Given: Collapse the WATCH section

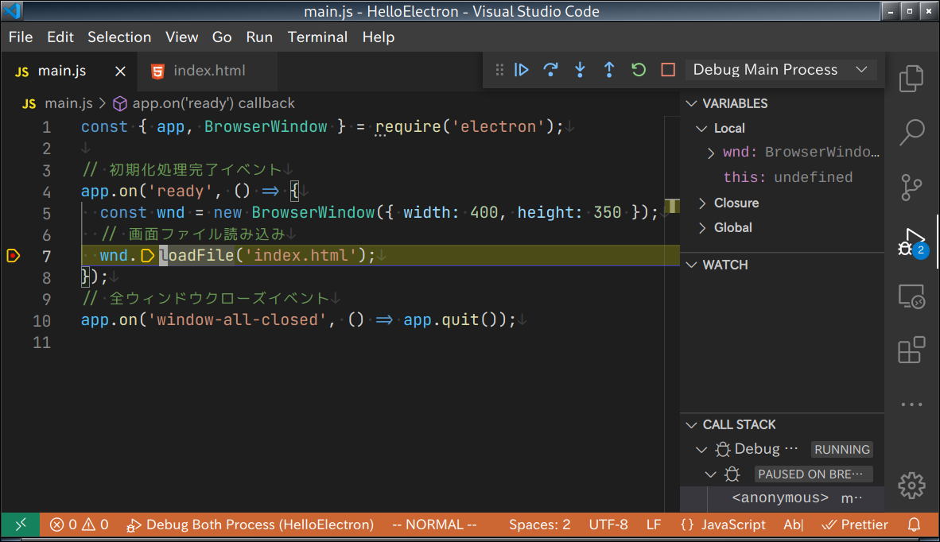Looking at the screenshot, I should click(691, 265).
